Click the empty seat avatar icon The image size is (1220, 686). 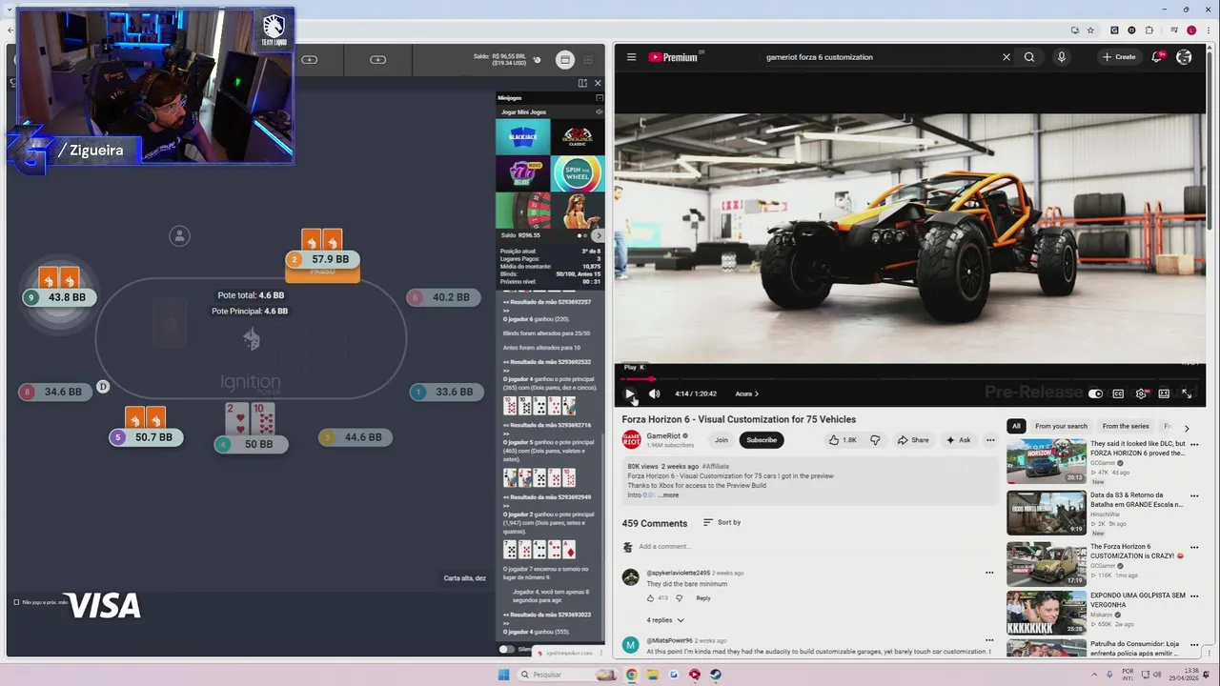[179, 236]
